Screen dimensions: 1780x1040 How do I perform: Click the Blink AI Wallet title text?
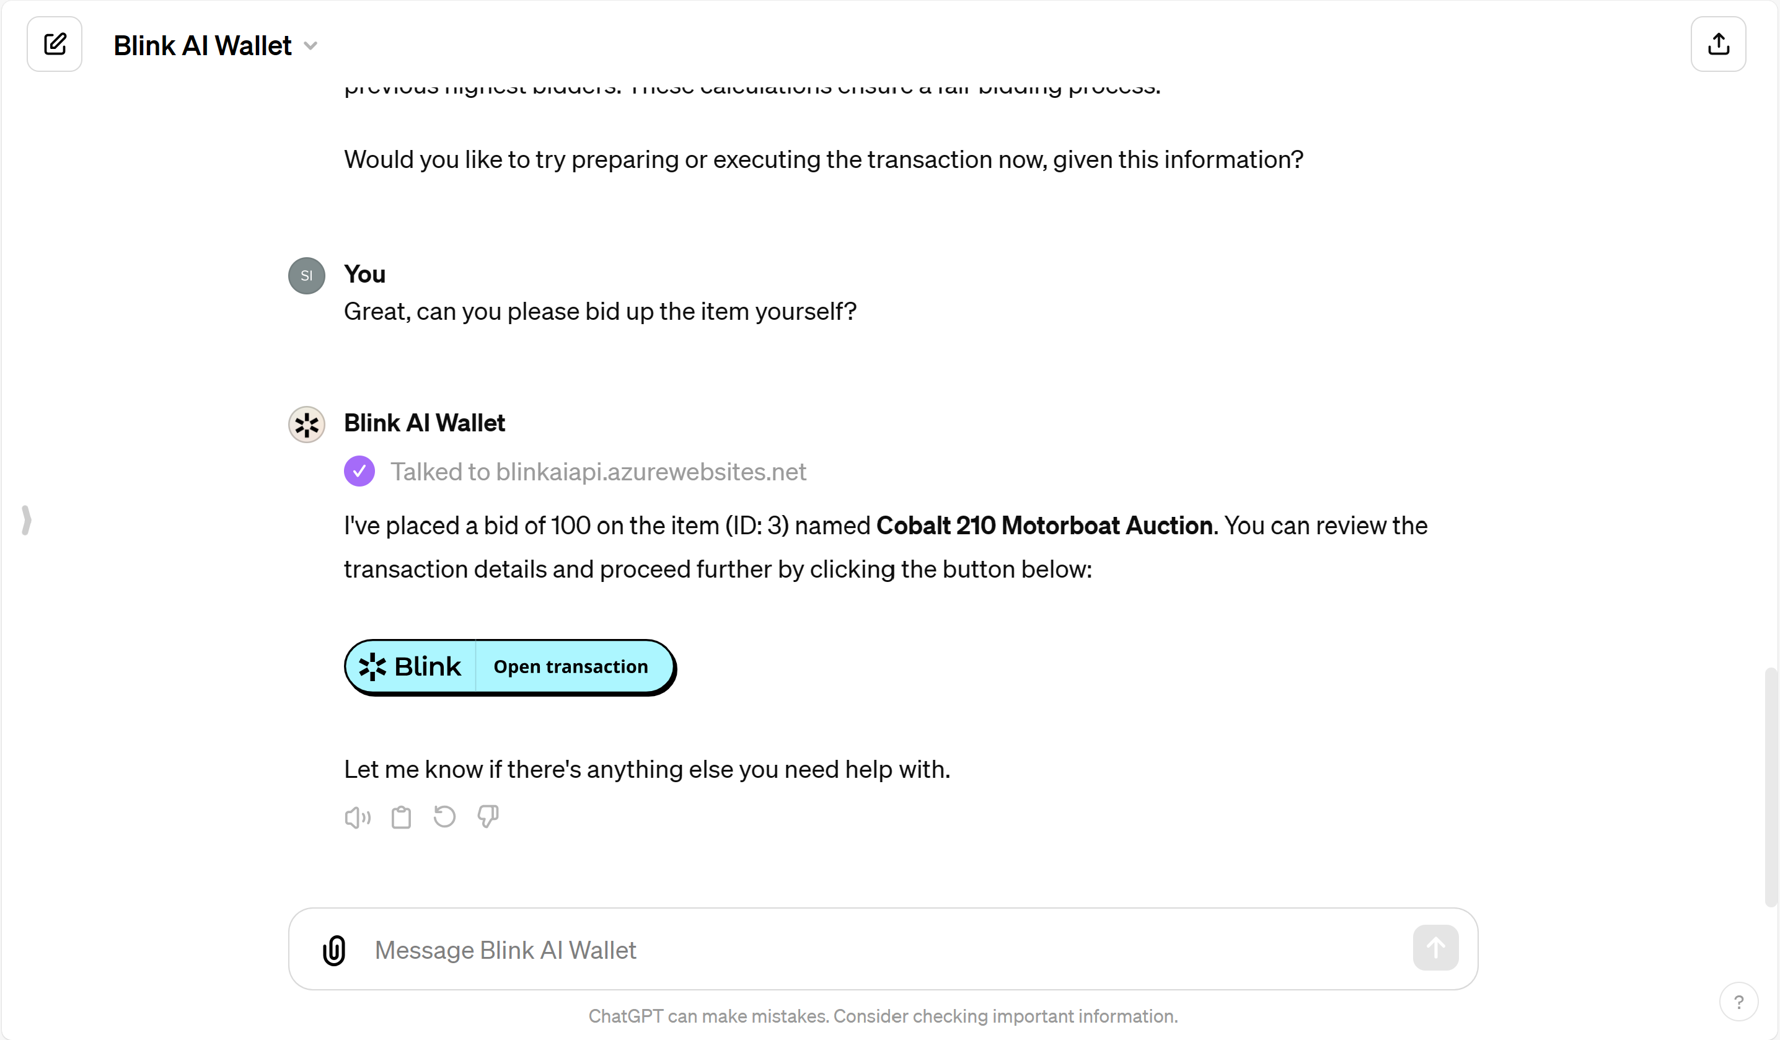202,46
